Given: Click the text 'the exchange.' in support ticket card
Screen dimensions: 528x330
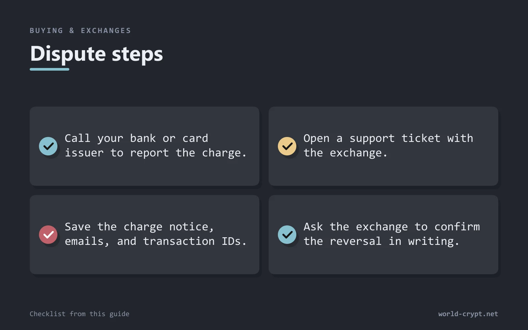Looking at the screenshot, I should (345, 153).
